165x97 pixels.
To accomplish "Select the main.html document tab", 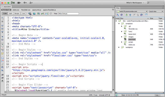I will 6,7.
